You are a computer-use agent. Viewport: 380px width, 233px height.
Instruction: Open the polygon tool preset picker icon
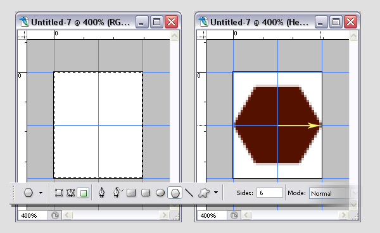coord(28,193)
